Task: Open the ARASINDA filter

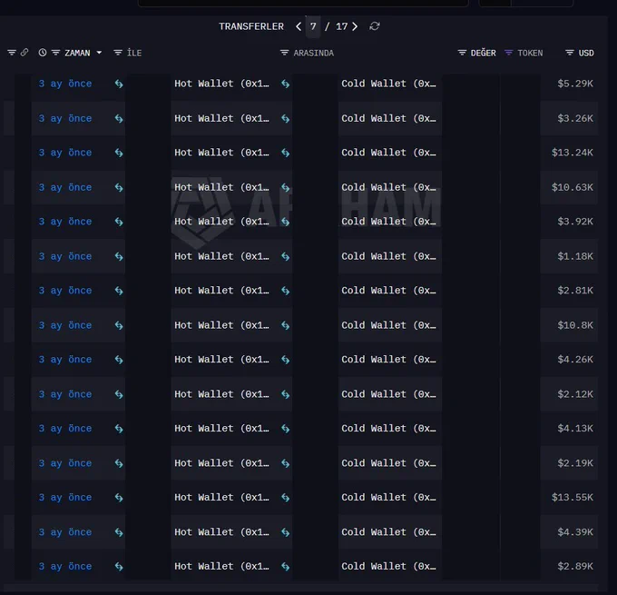Action: pyautogui.click(x=285, y=53)
